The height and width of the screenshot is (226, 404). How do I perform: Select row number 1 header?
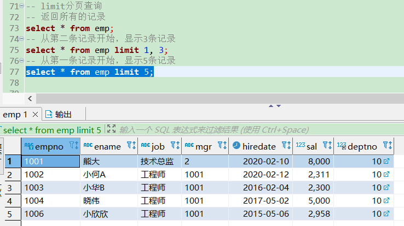coord(13,161)
